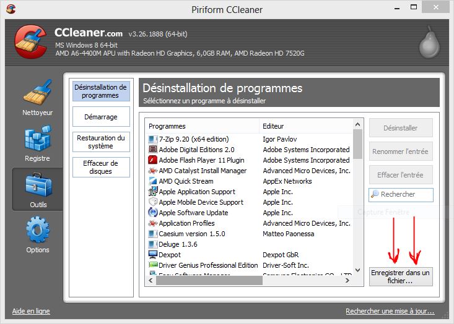Click the vertical scrollbar up arrow
454x324 pixels.
(357, 124)
